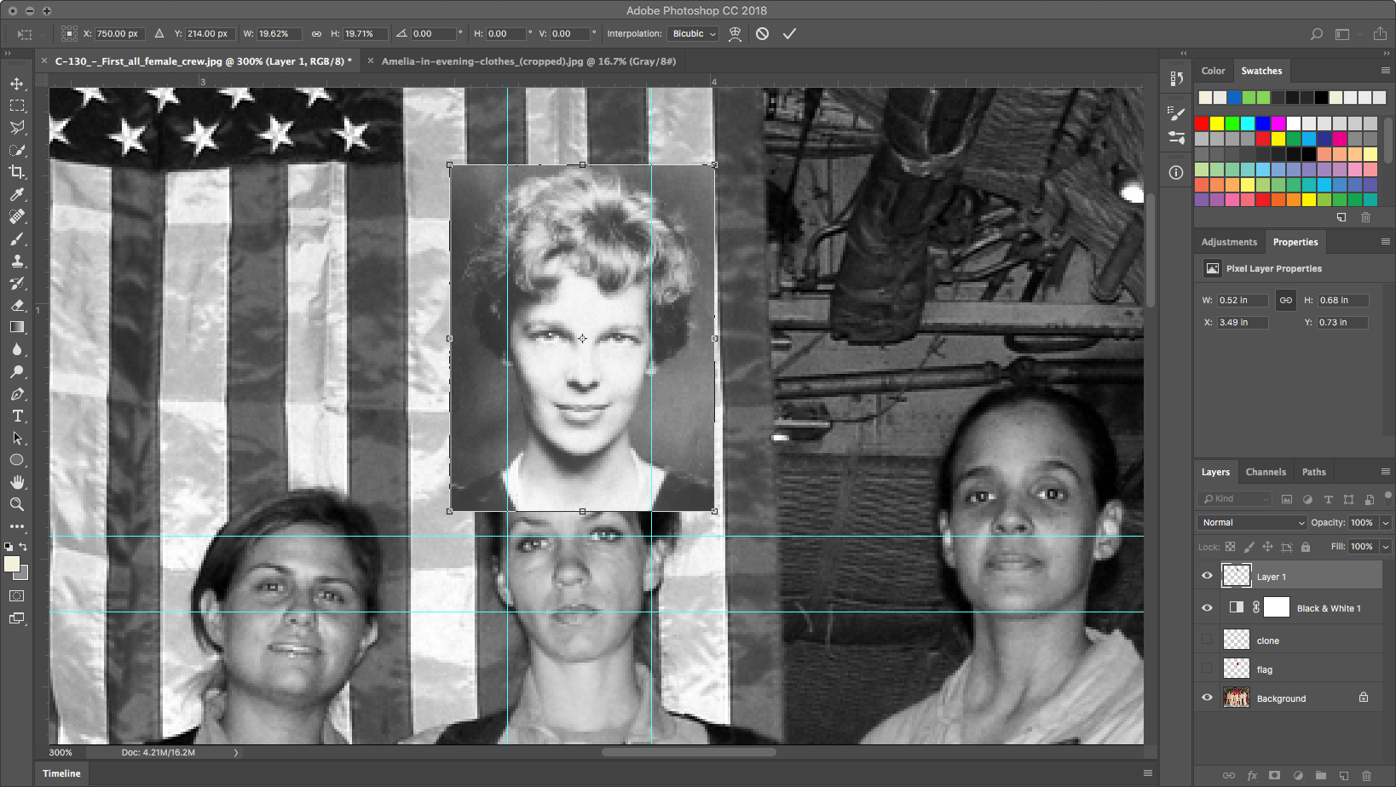
Task: Pick the red swatch in Swatches
Action: pyautogui.click(x=1202, y=124)
